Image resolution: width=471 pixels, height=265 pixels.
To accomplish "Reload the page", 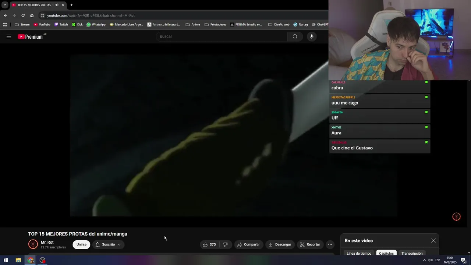I will coord(23,15).
